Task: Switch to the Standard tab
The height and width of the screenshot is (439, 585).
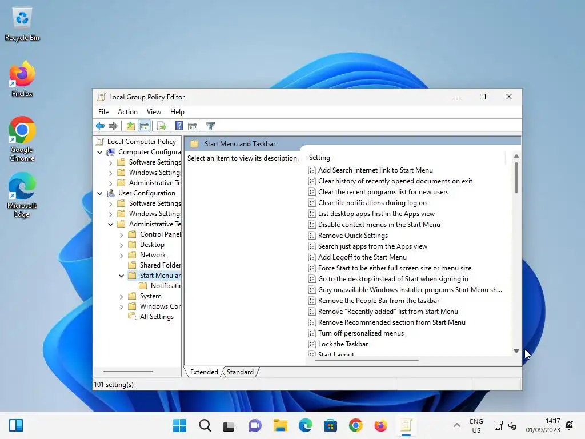Action: pos(240,372)
